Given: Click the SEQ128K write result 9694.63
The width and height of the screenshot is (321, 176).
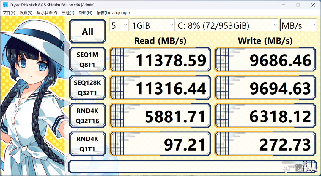Looking at the screenshot, I should point(265,88).
